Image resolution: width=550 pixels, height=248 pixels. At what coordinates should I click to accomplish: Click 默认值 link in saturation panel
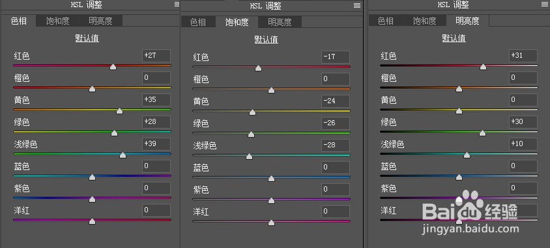point(267,40)
